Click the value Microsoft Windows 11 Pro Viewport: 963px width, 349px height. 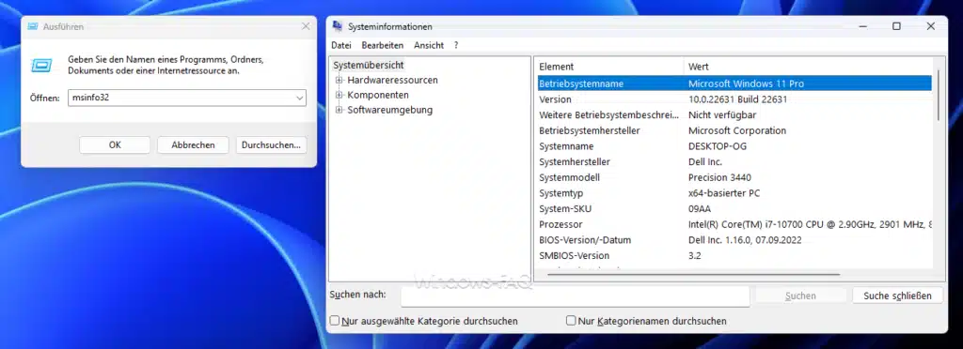746,83
